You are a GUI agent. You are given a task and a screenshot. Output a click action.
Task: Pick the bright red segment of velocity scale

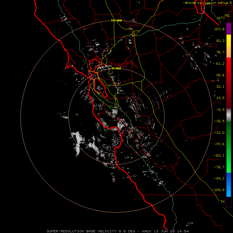click(229, 64)
